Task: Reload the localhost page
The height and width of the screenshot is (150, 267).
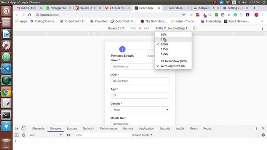Action: [x=30, y=15]
